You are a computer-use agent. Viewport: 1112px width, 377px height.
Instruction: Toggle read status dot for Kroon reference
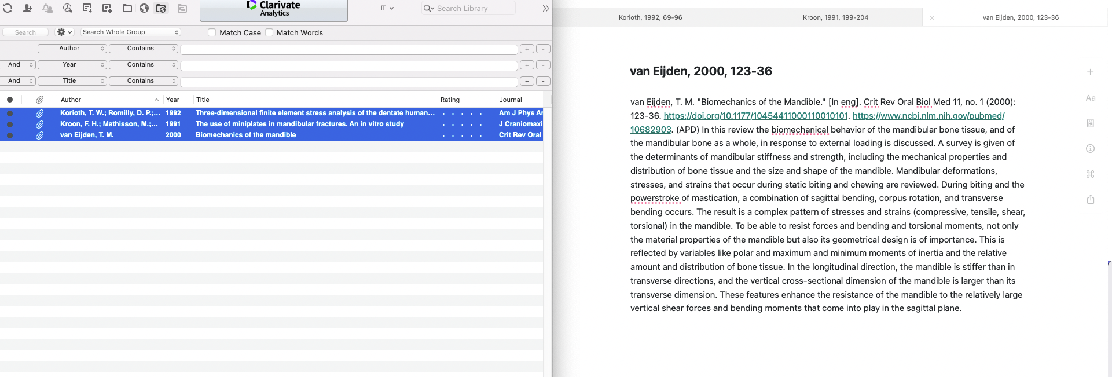click(x=10, y=125)
